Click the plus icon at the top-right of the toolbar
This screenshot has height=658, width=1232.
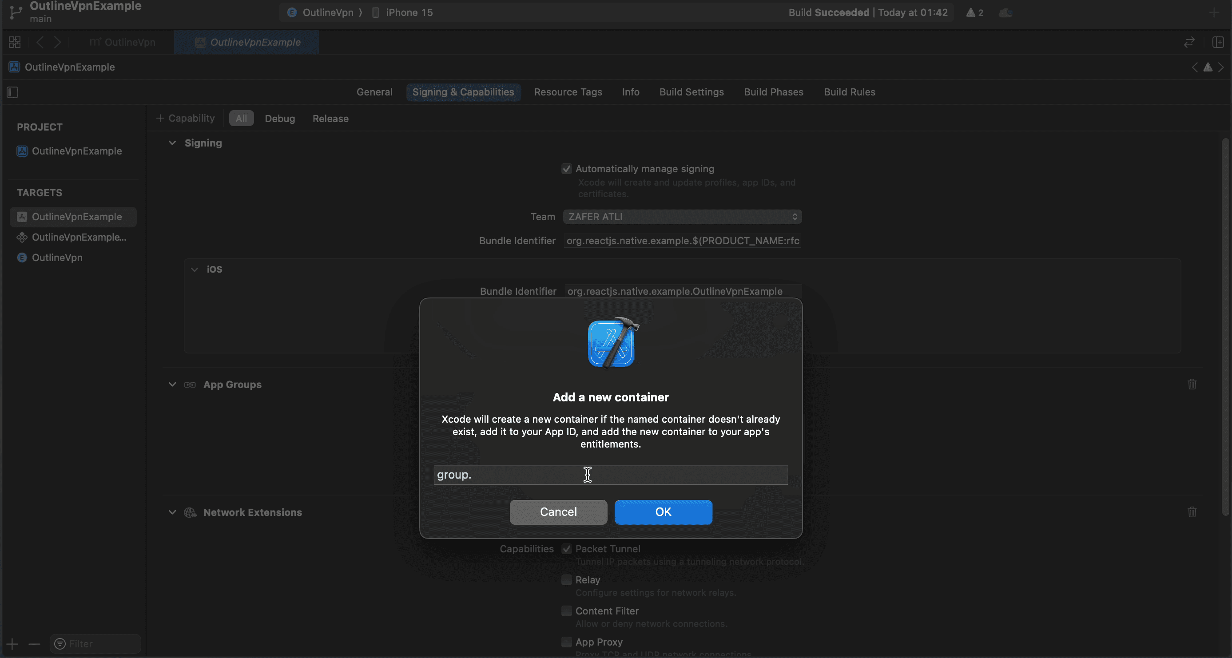click(x=1214, y=12)
